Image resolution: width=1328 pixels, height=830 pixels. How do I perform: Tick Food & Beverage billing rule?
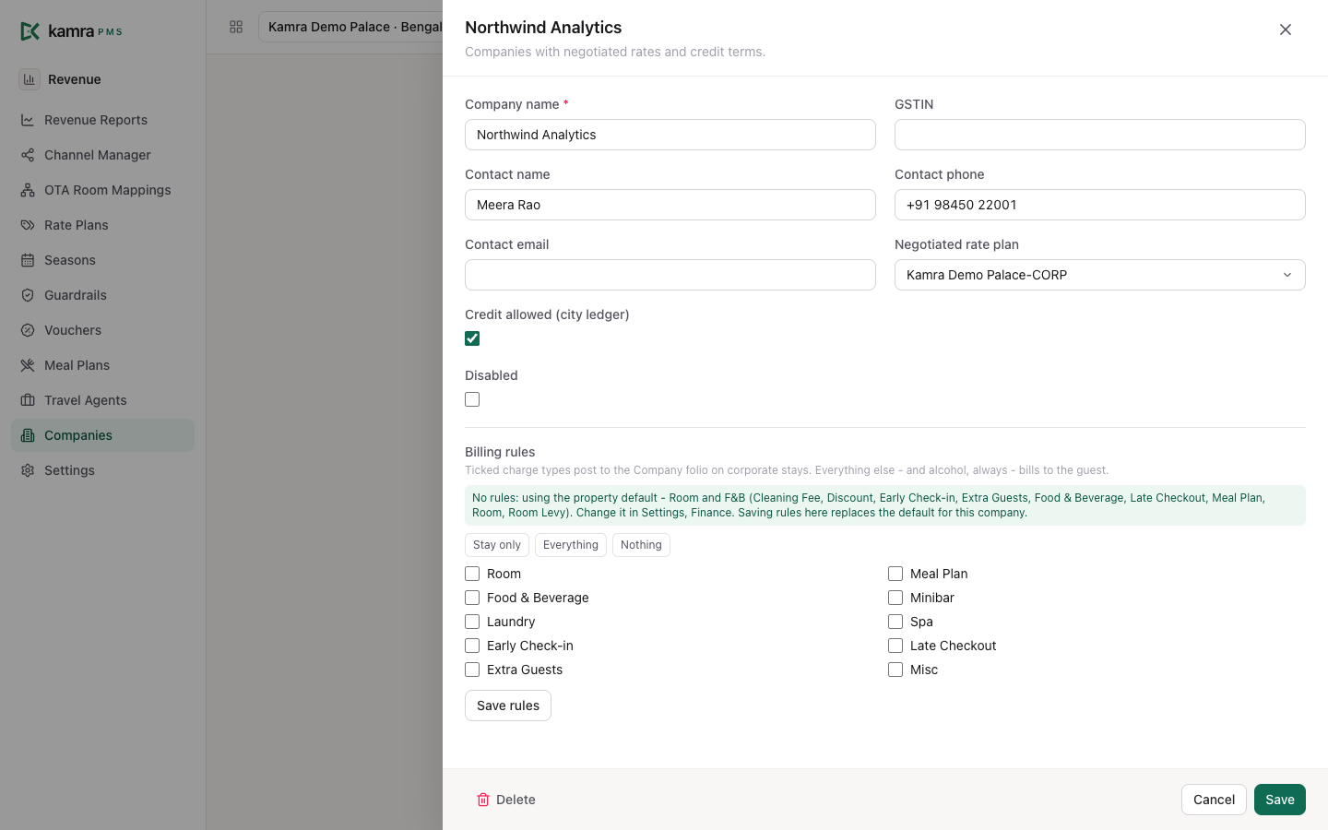(x=472, y=598)
